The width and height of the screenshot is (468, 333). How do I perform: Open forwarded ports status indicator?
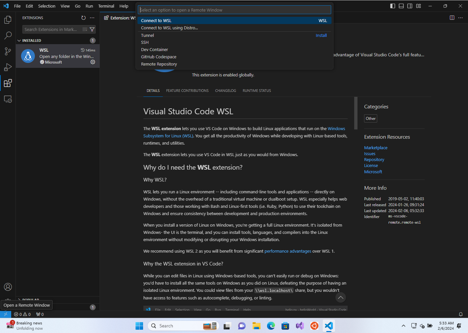40,314
